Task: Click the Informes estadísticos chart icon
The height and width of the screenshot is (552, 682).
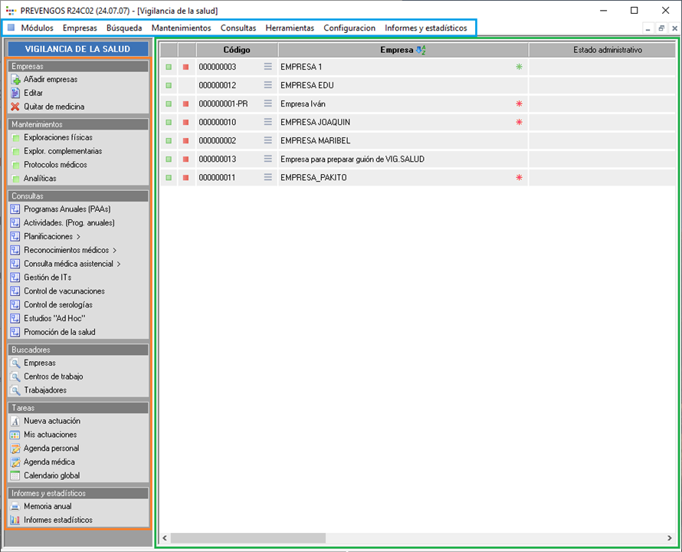Action: click(15, 521)
